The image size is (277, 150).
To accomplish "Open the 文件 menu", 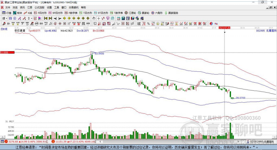I will 8,7.
